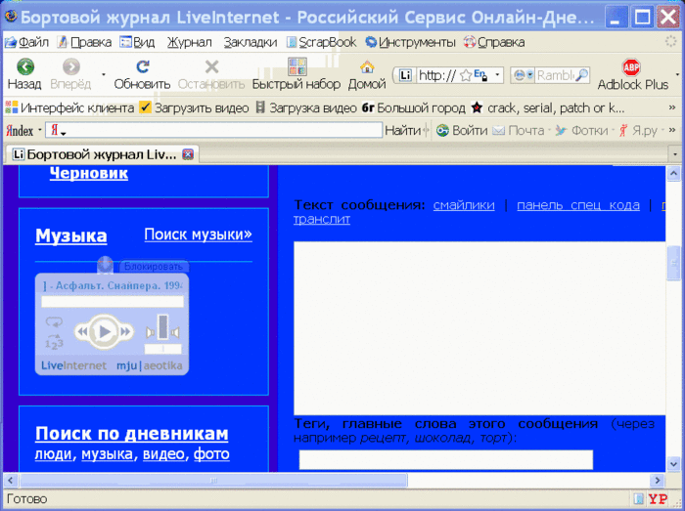Open the Справка menu
The width and height of the screenshot is (685, 511).
click(x=494, y=42)
